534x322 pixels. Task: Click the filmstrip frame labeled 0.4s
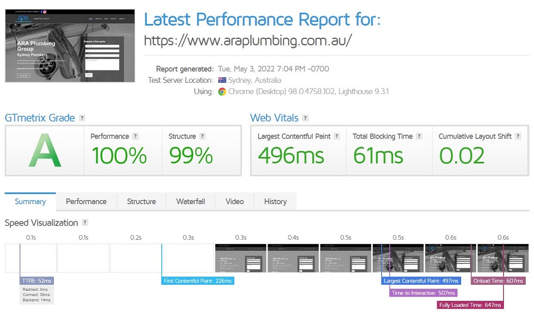point(293,258)
